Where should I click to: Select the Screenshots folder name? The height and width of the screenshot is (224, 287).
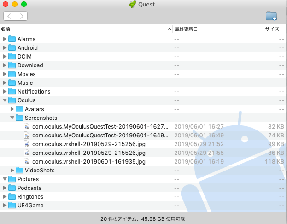click(x=41, y=118)
